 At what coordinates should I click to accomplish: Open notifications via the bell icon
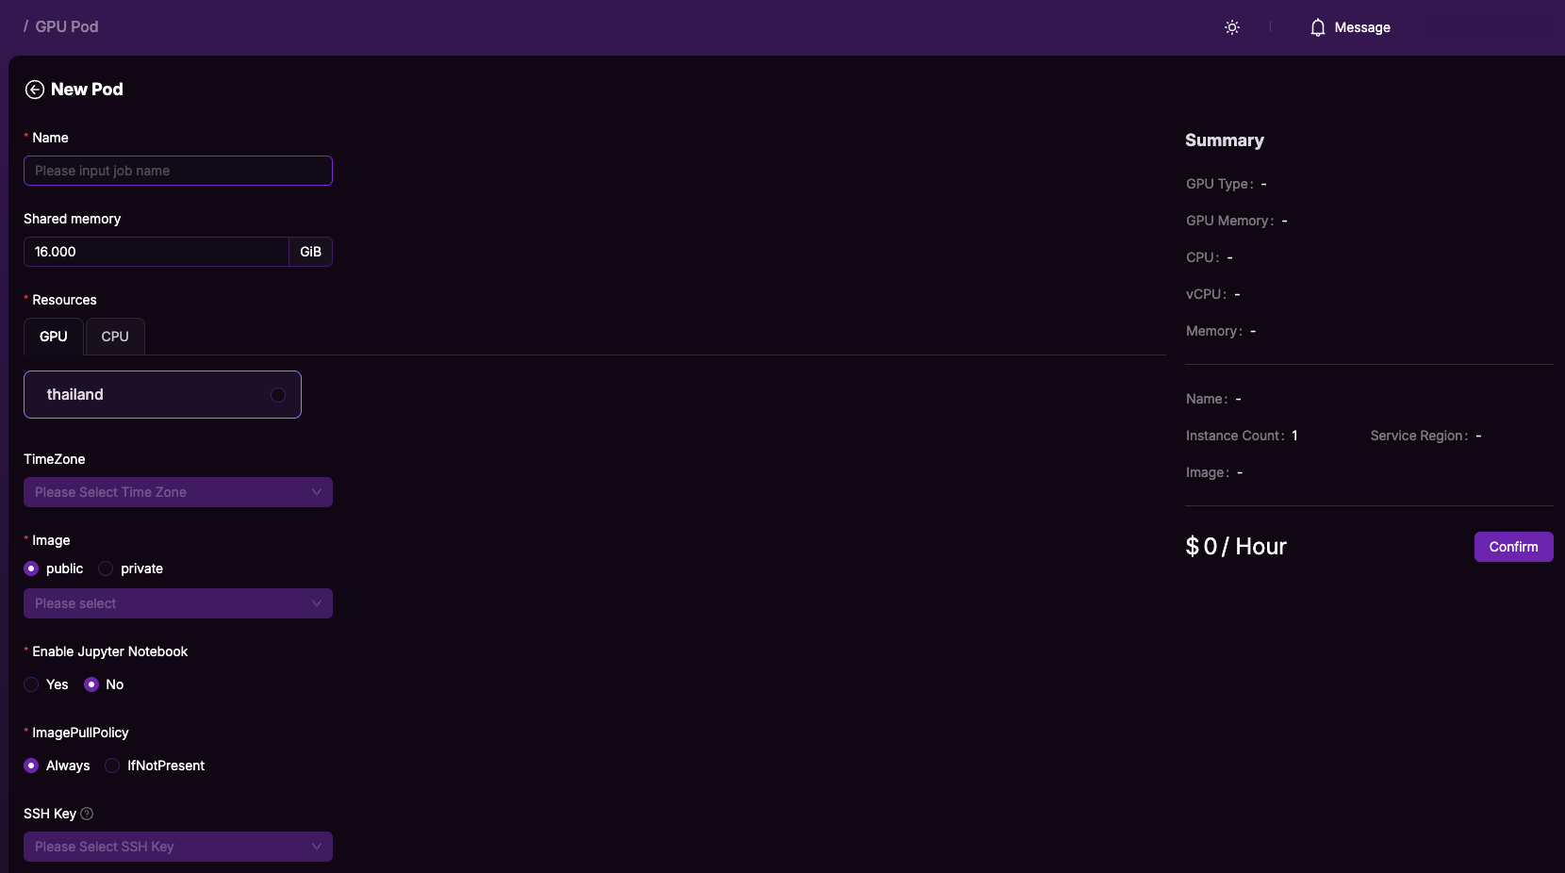[1317, 27]
